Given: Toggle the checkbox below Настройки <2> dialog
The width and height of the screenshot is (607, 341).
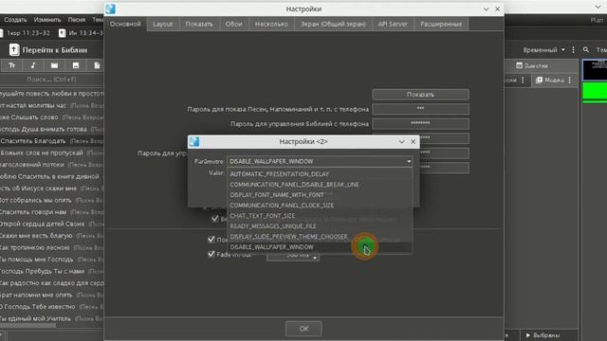Looking at the screenshot, I should click(x=215, y=219).
